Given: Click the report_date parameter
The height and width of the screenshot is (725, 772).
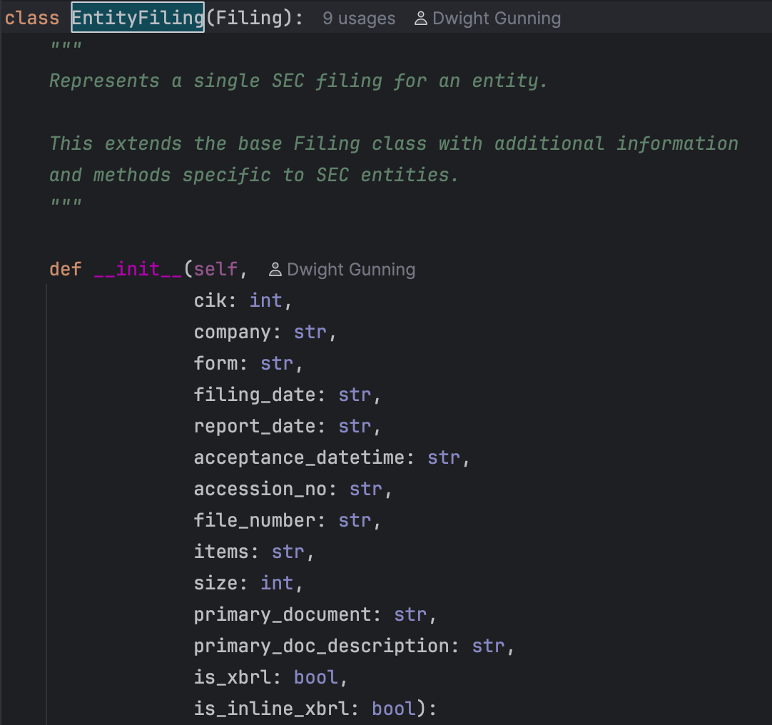Looking at the screenshot, I should click(x=255, y=426).
